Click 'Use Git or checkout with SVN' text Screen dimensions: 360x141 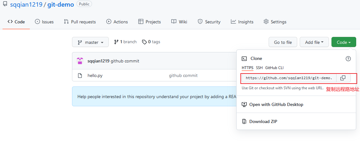coord(283,88)
